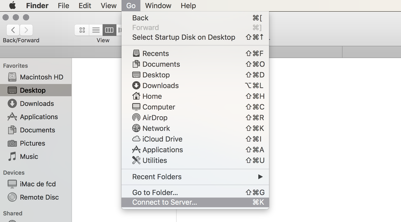Select Downloads label in Go menu

click(161, 86)
